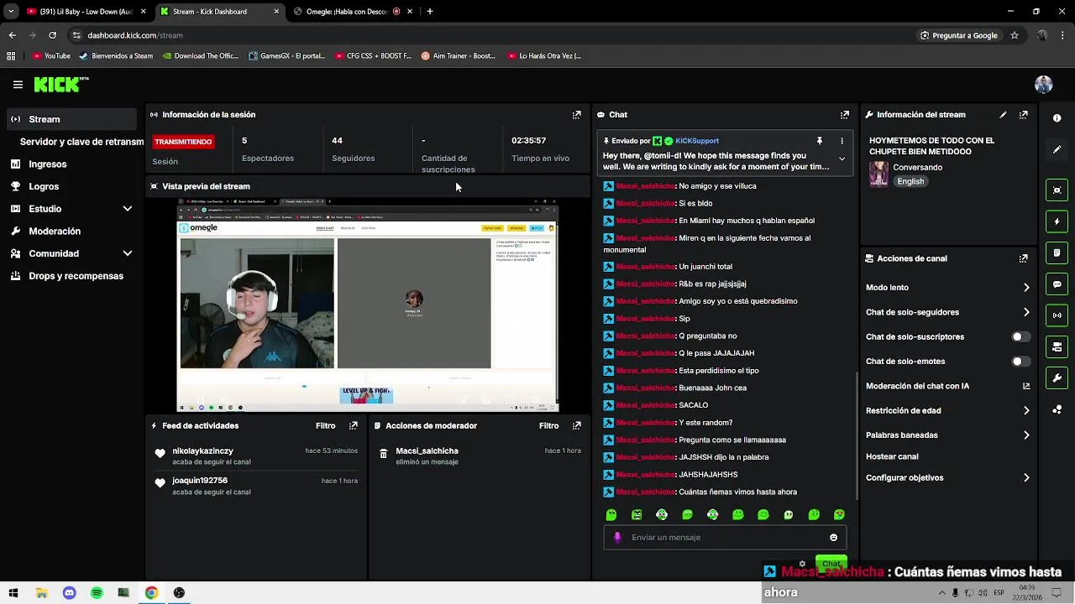1075x604 pixels.
Task: Open Restricción de edad settings
Action: click(947, 411)
